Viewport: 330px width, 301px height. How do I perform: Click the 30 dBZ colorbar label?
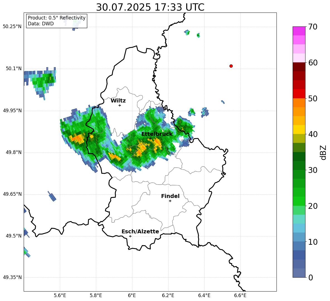(313, 170)
